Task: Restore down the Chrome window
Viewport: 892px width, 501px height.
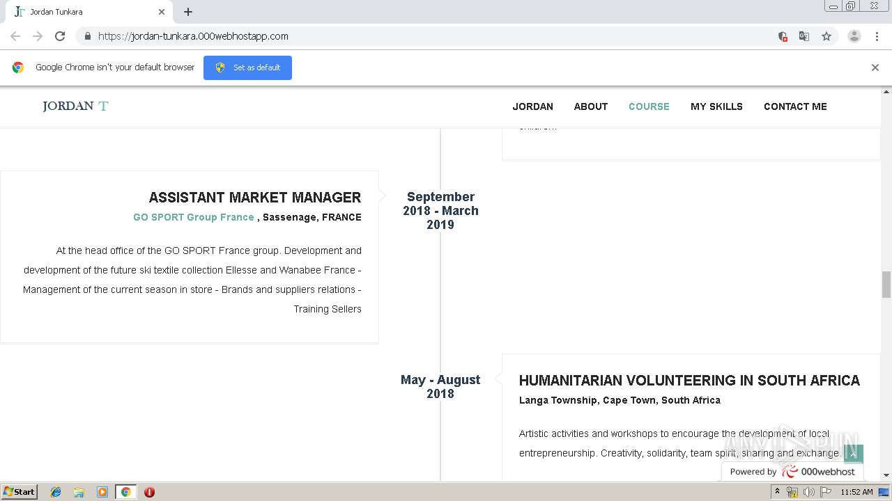Action: point(851,6)
